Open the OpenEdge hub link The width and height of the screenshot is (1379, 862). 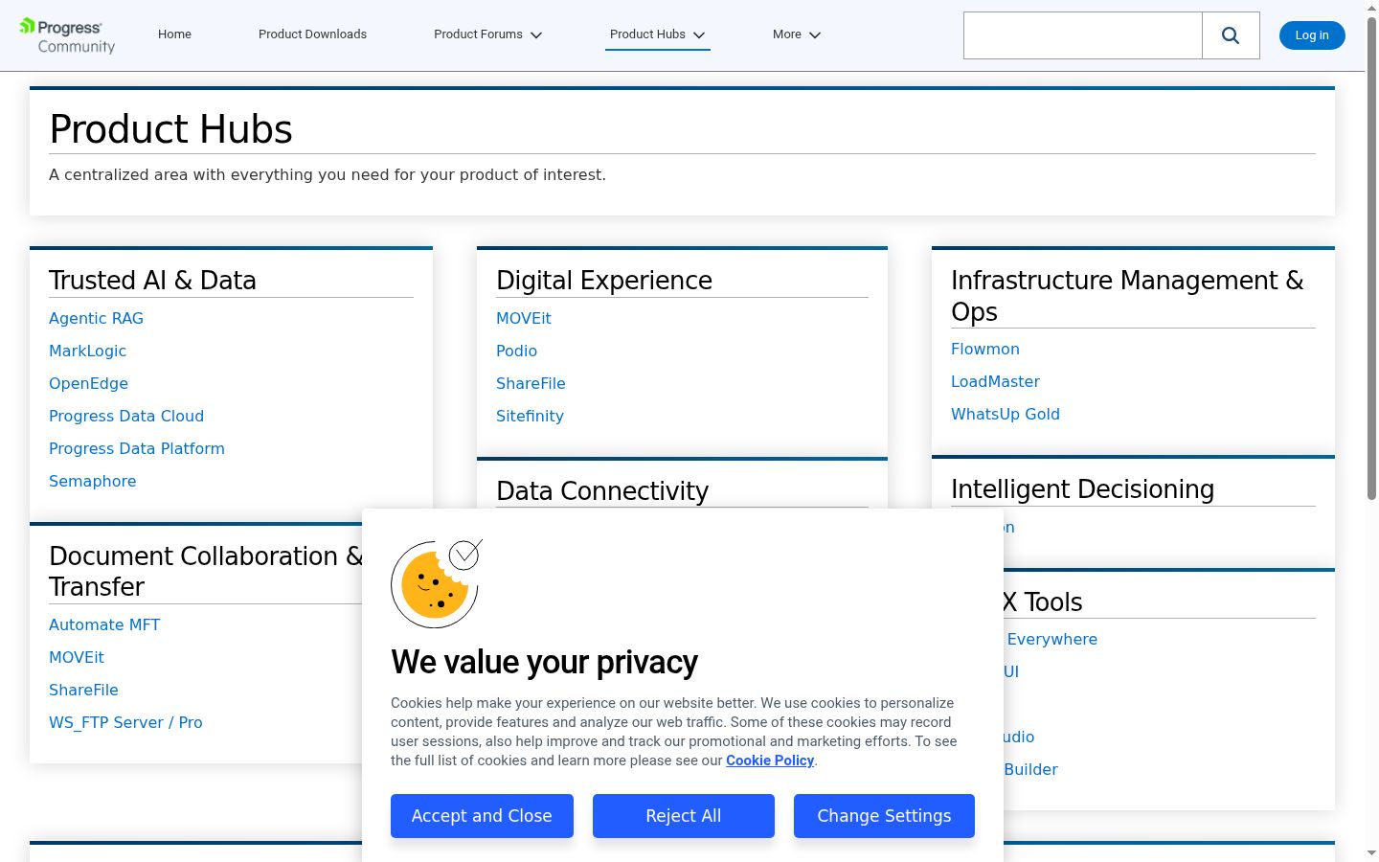[x=88, y=383]
